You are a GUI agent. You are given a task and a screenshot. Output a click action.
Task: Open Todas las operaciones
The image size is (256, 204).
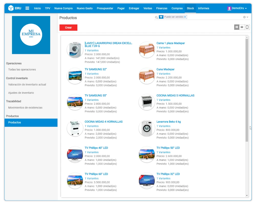(x=22, y=69)
